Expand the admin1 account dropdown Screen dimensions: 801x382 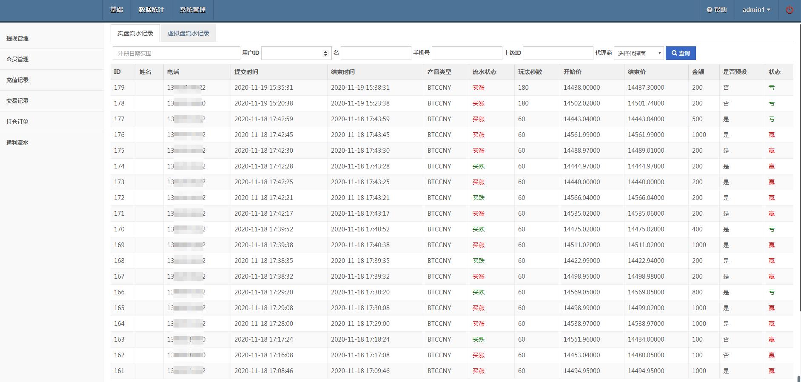click(756, 10)
